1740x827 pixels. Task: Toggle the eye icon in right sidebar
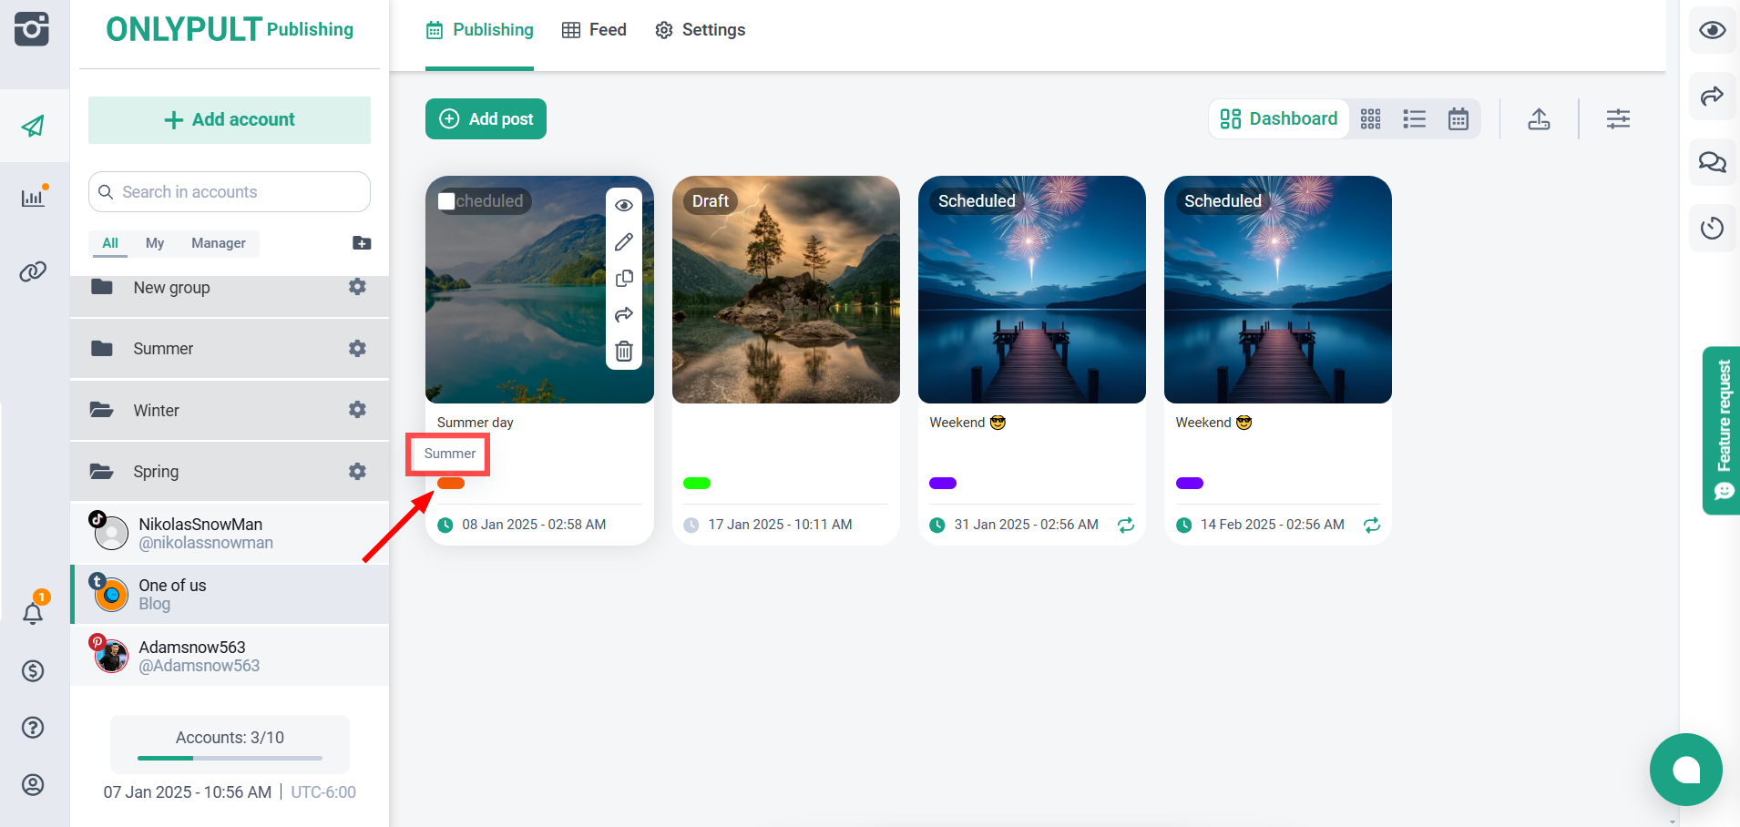tap(1712, 30)
